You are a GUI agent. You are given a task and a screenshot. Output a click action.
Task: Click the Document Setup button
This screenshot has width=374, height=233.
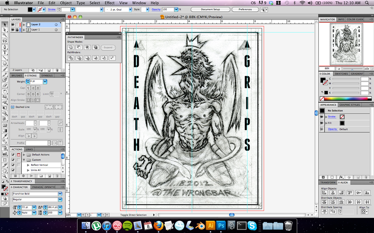pyautogui.click(x=210, y=10)
